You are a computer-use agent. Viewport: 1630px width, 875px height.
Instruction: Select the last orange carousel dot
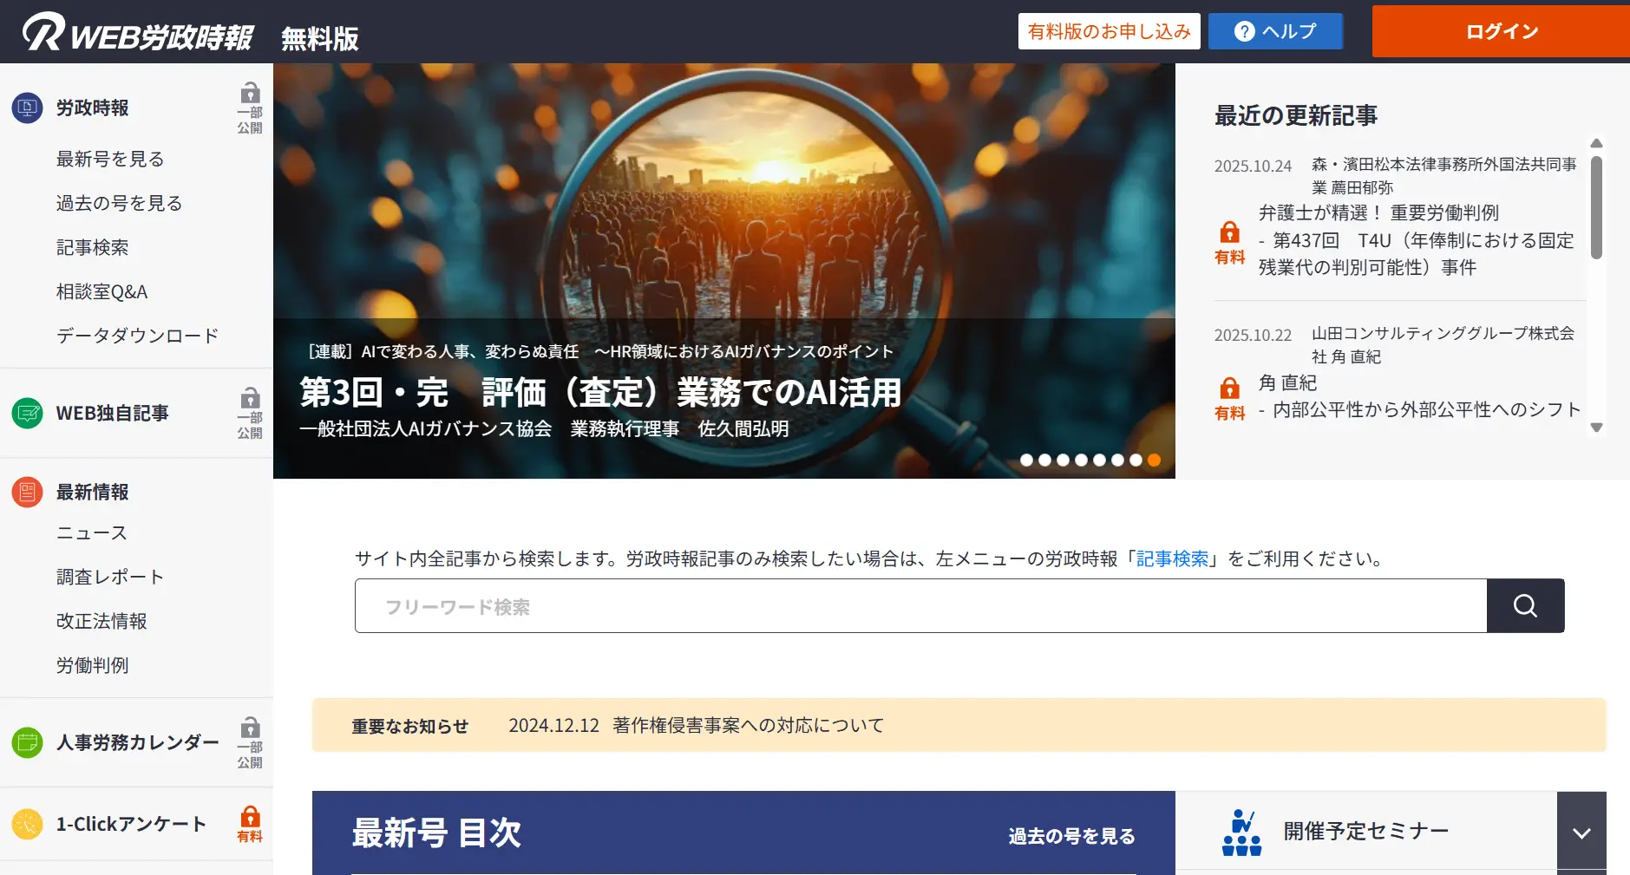pyautogui.click(x=1154, y=460)
